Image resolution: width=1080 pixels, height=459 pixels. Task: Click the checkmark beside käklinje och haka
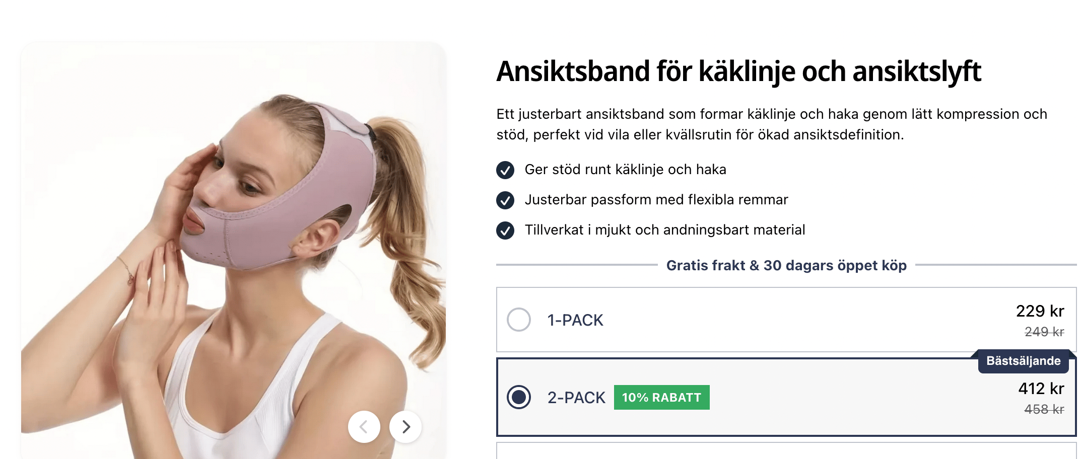pyautogui.click(x=505, y=170)
